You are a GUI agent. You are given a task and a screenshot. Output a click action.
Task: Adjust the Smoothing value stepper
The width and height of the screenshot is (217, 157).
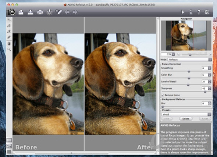tap(210, 68)
